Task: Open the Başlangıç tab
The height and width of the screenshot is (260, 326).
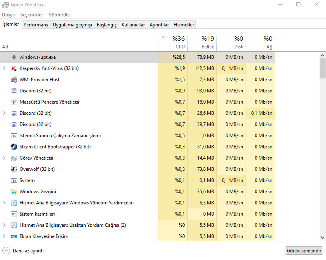Action: tap(107, 25)
